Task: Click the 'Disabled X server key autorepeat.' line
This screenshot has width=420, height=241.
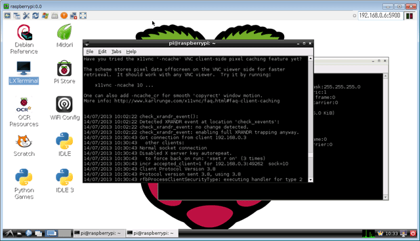Action: click(186, 153)
